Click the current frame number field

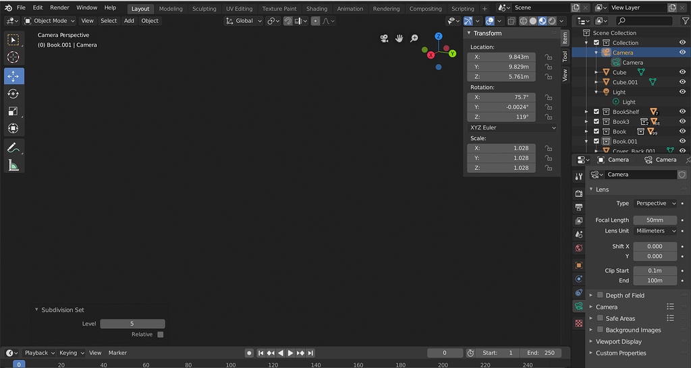tap(445, 353)
